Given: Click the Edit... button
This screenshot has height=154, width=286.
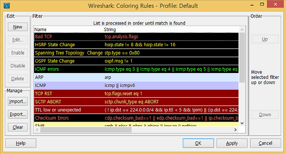Looking at the screenshot, I should tap(18, 40).
